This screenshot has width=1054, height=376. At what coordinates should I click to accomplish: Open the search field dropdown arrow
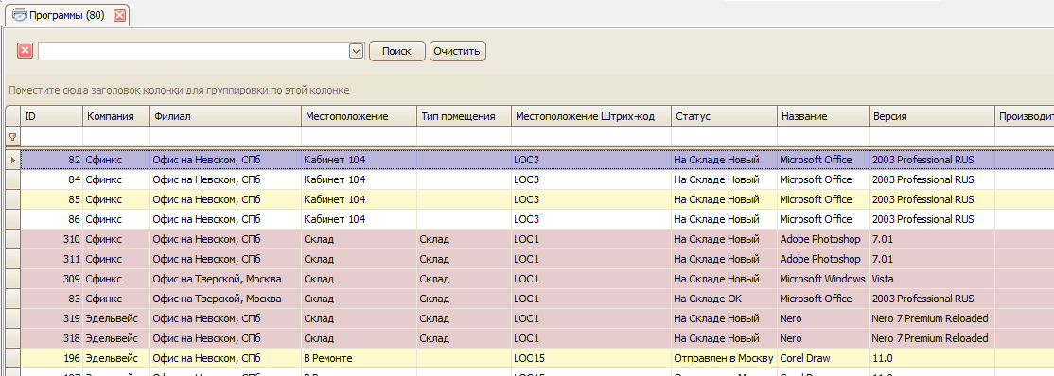click(x=357, y=50)
